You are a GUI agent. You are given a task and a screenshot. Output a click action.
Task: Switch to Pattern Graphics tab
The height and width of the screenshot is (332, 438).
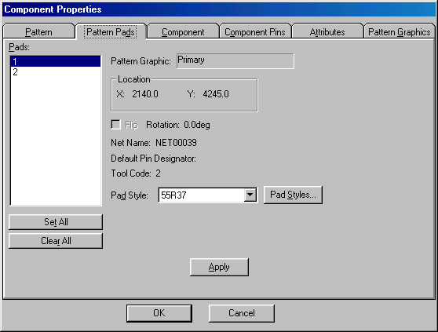coord(400,31)
